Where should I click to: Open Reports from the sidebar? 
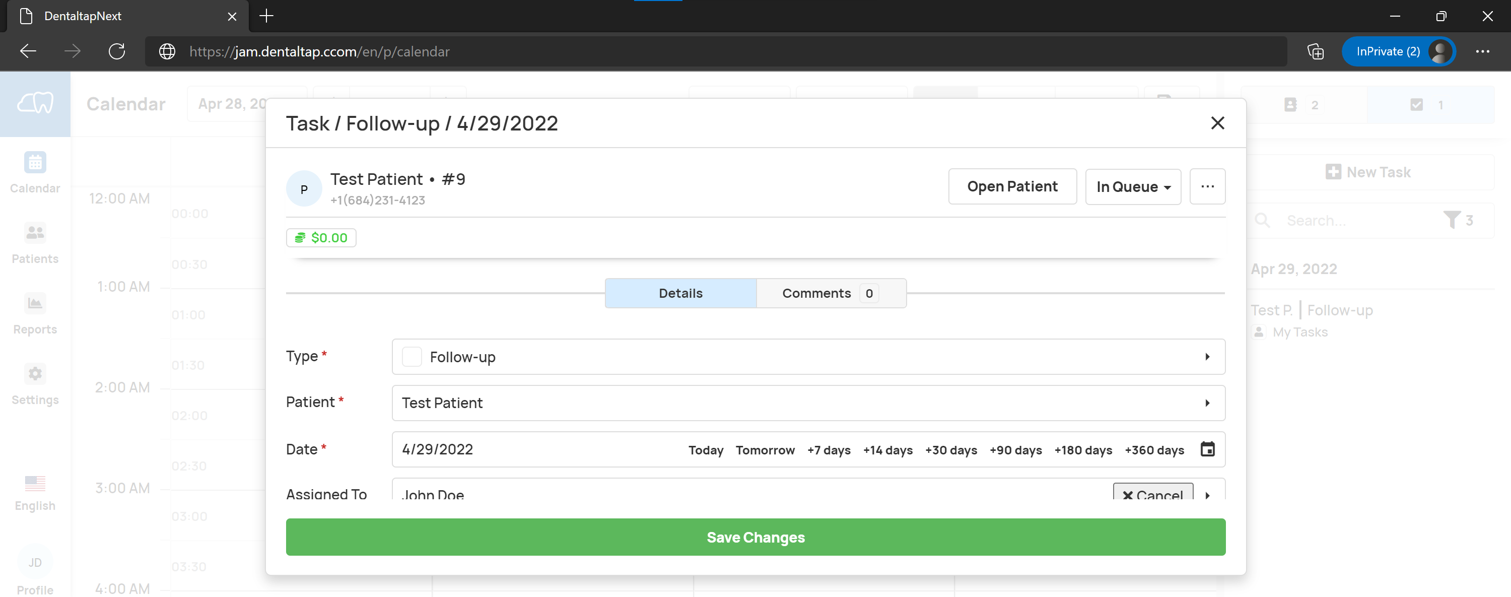pyautogui.click(x=35, y=314)
